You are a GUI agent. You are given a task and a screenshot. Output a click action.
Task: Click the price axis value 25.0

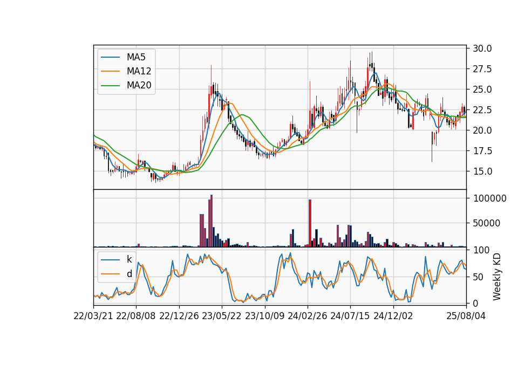482,89
